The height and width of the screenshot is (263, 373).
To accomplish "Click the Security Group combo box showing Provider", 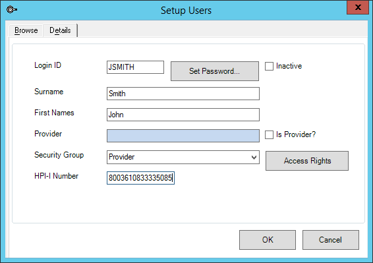I will [183, 157].
